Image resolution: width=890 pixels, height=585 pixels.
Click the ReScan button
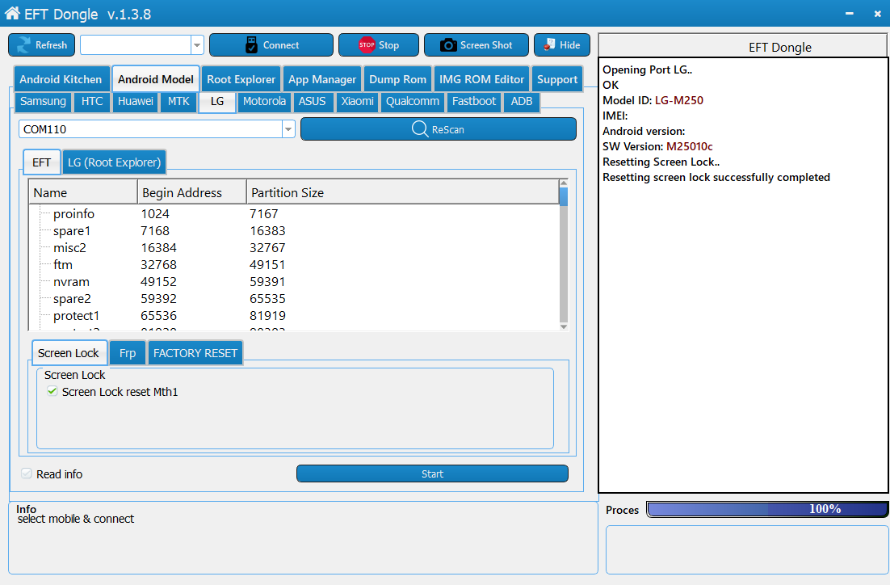(439, 129)
